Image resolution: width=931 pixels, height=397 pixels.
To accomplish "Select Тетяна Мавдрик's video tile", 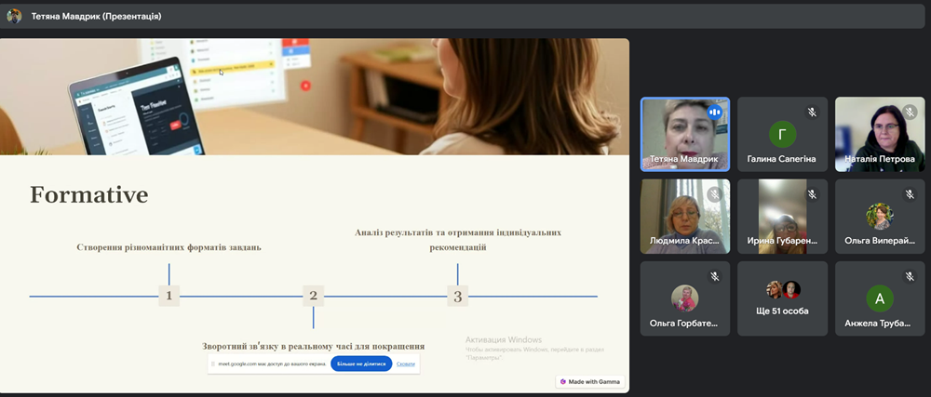I will [684, 135].
